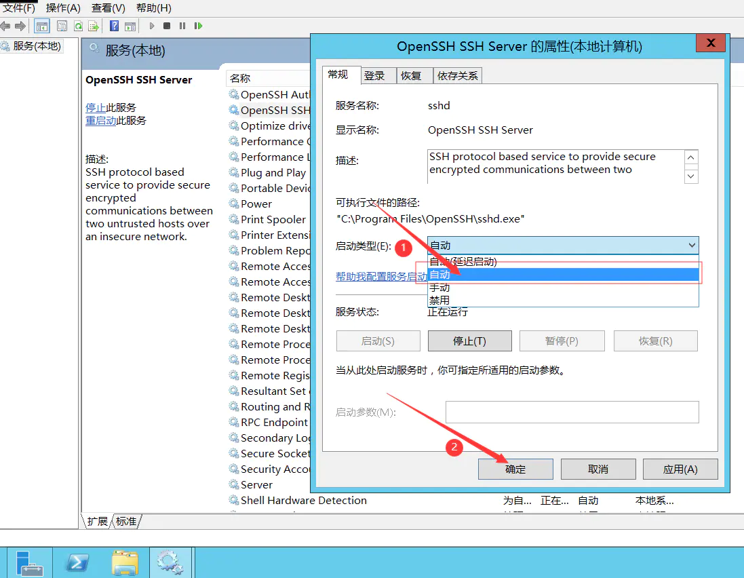
Task: Switch to the 扩展 view tab
Action: [x=97, y=522]
